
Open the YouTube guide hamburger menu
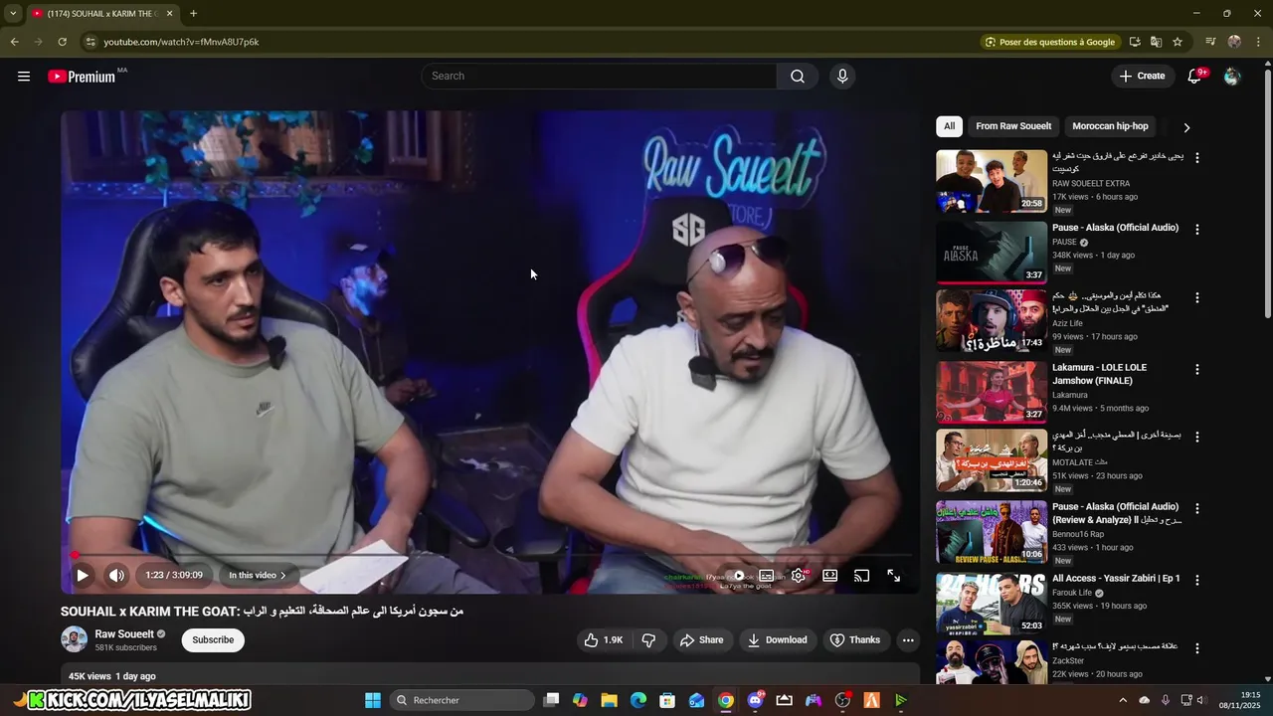click(x=24, y=77)
